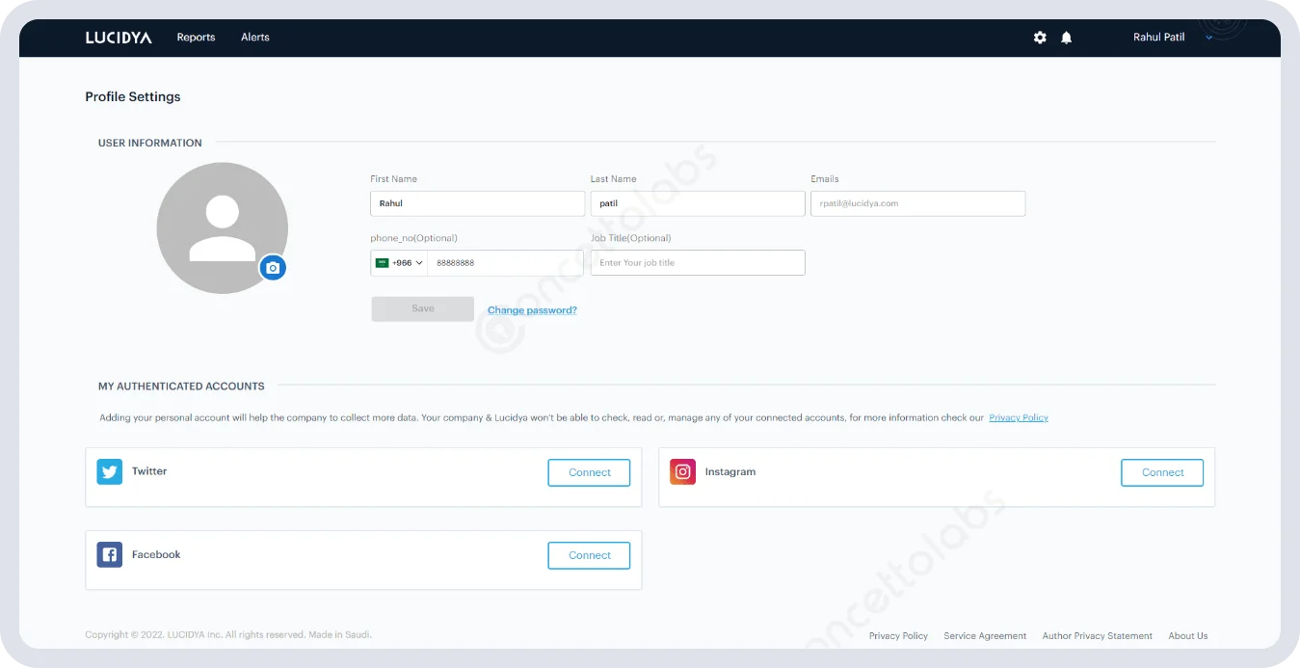Click the Lucidya logo in the header
1300x668 pixels.
[x=118, y=38]
